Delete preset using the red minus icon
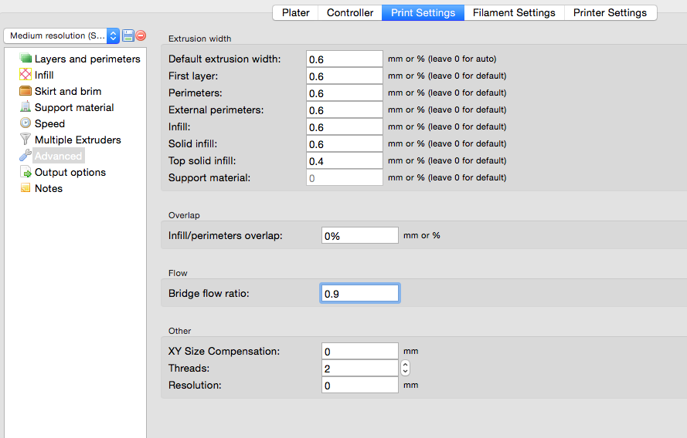 pos(141,36)
